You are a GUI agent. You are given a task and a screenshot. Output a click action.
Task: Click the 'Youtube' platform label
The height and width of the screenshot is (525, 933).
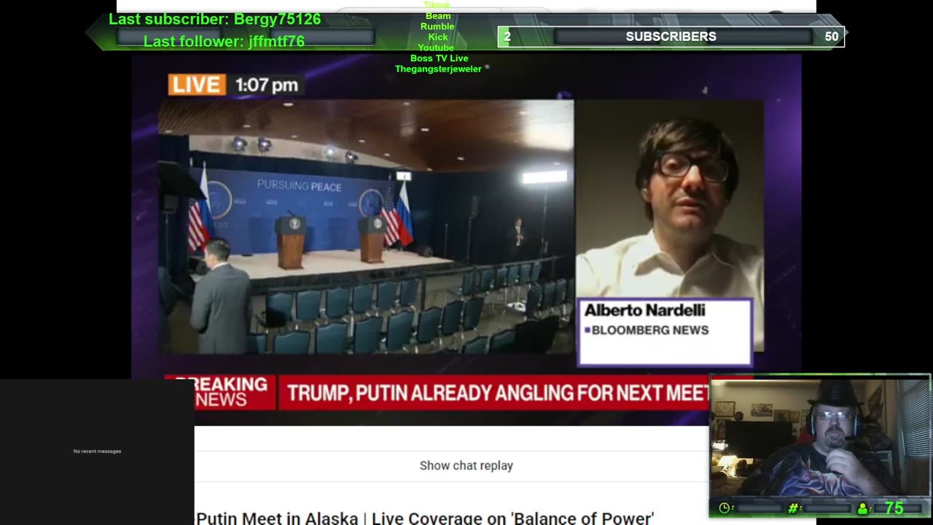point(436,47)
